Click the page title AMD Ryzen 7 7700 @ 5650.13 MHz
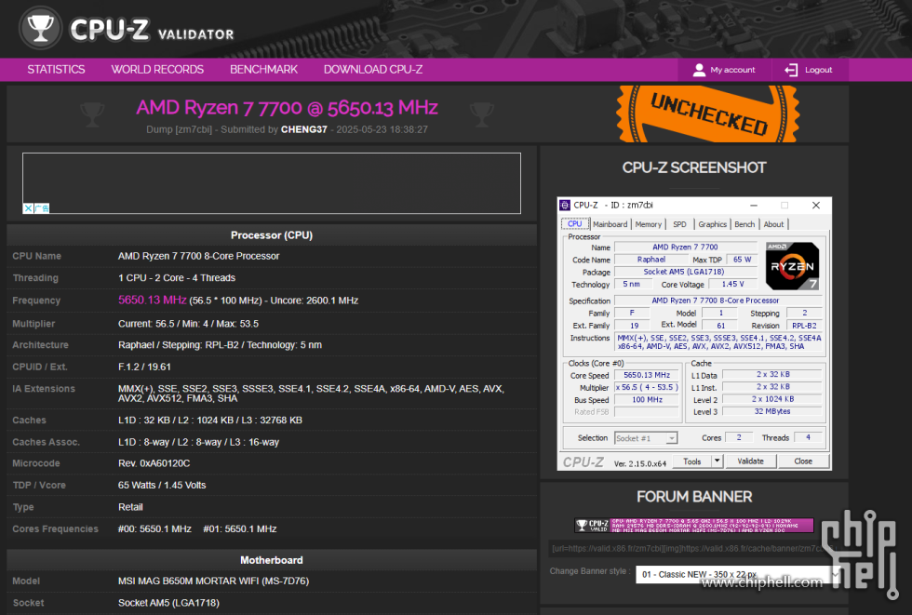This screenshot has width=912, height=615. 287,108
